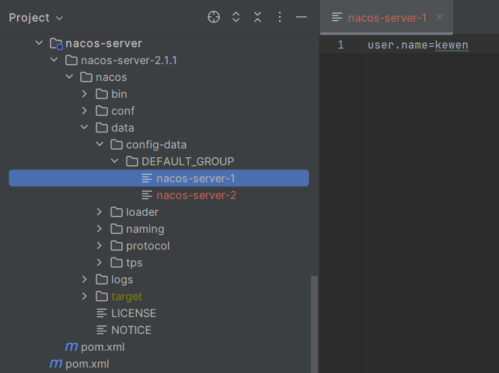Click the target folder icon
This screenshot has width=499, height=373.
(102, 296)
